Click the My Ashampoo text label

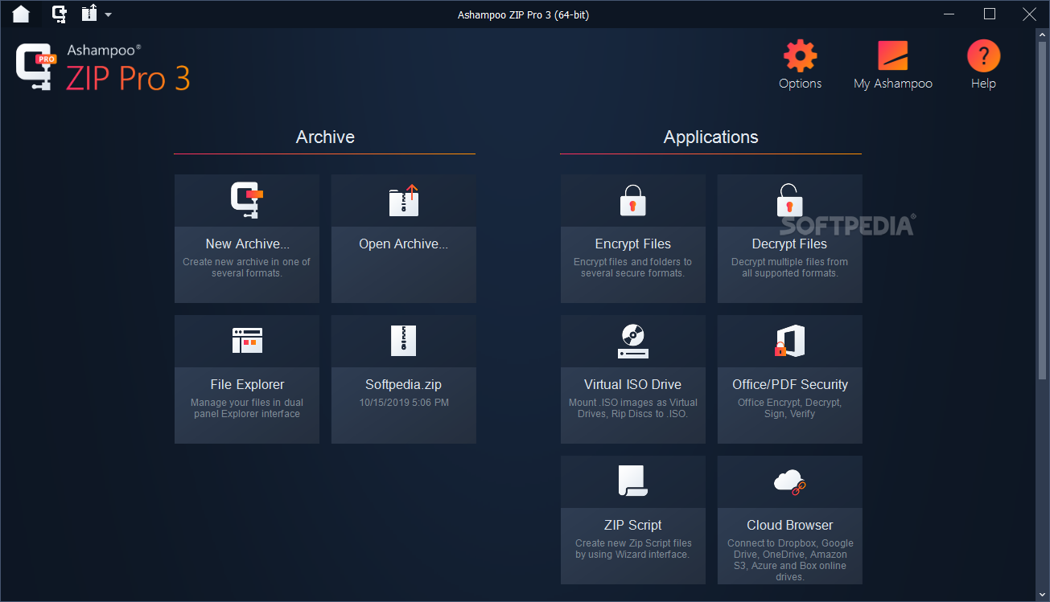pos(893,84)
